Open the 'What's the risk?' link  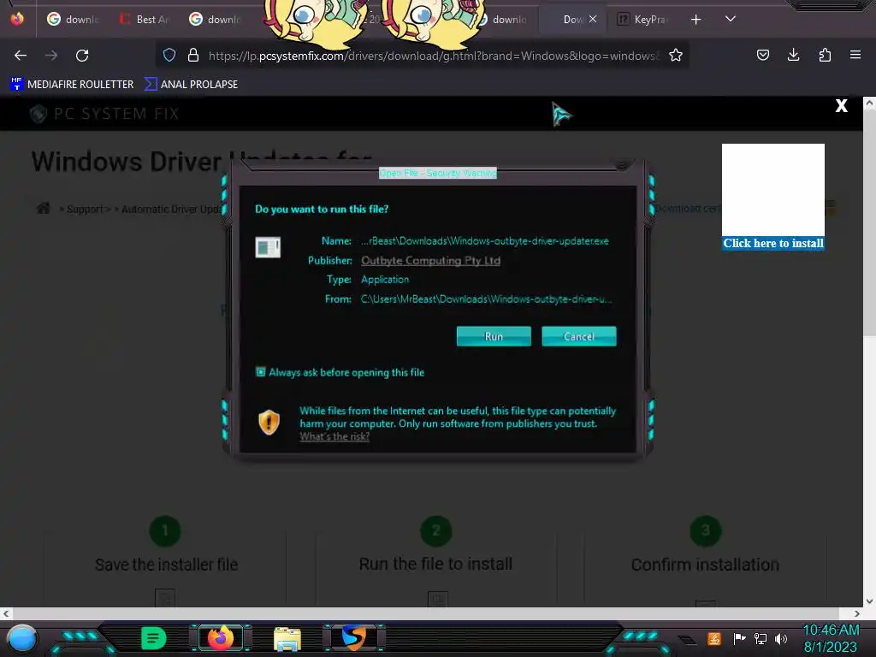tap(334, 436)
